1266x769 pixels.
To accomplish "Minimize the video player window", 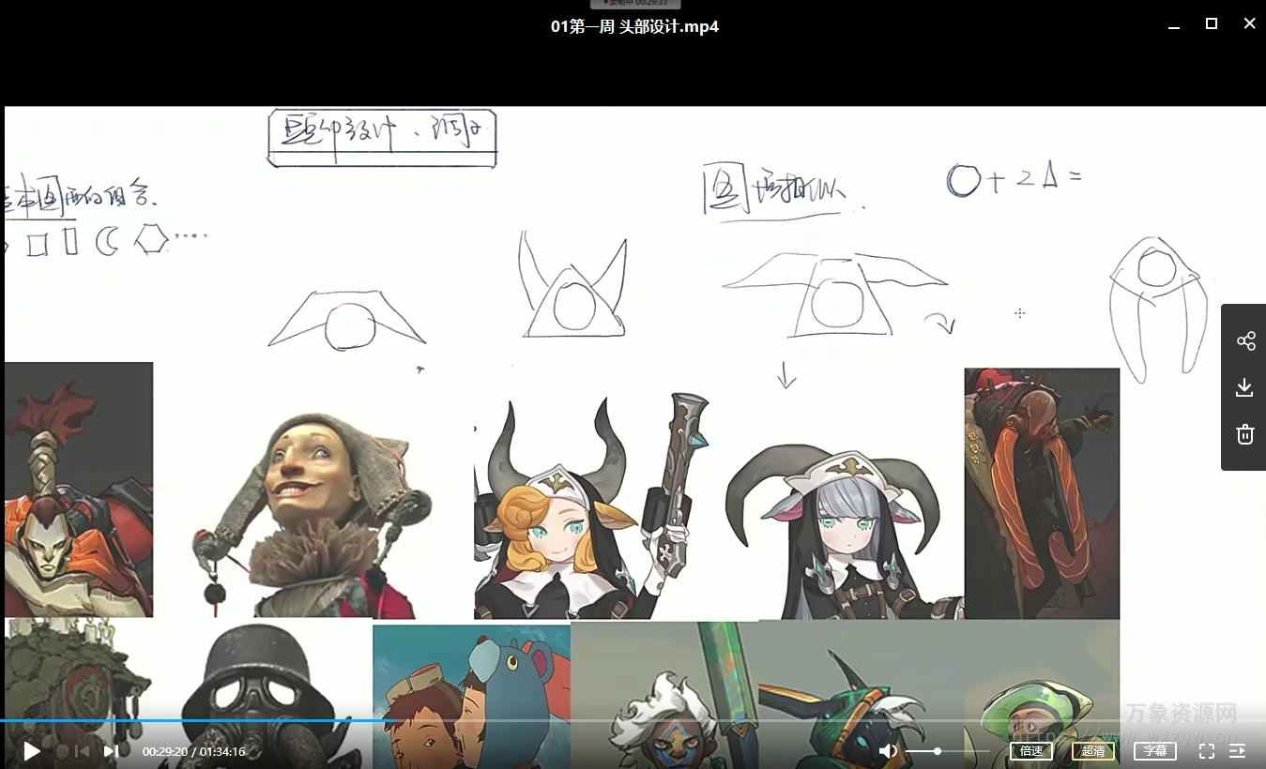I will (1174, 26).
